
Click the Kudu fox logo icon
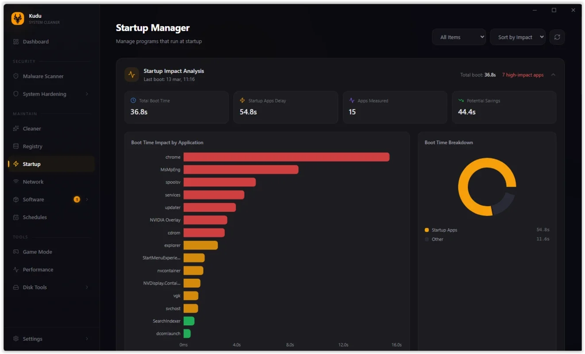point(18,19)
